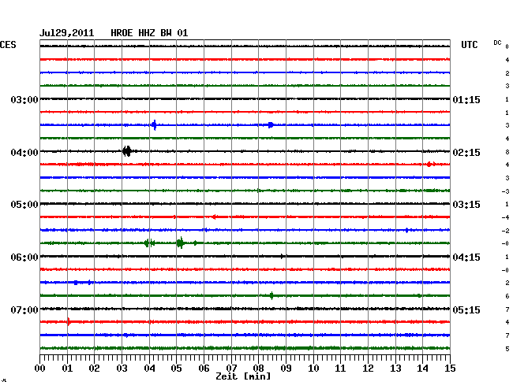Image resolution: width=513 pixels, height=389 pixels.
Task: Click the DC value 6 in the DC column
Action: pyautogui.click(x=507, y=296)
